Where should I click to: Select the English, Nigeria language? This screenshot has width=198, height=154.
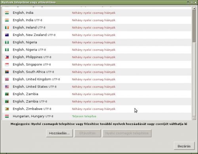click(97, 42)
